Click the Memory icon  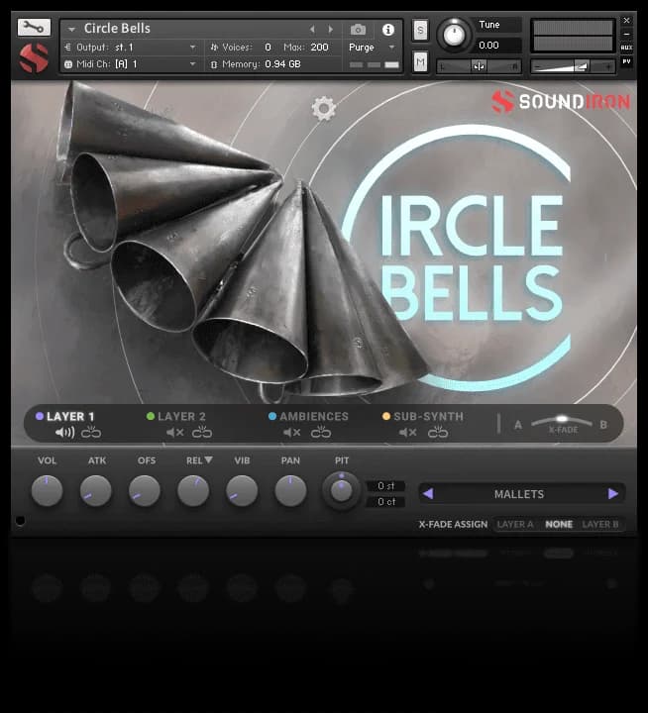pyautogui.click(x=214, y=64)
